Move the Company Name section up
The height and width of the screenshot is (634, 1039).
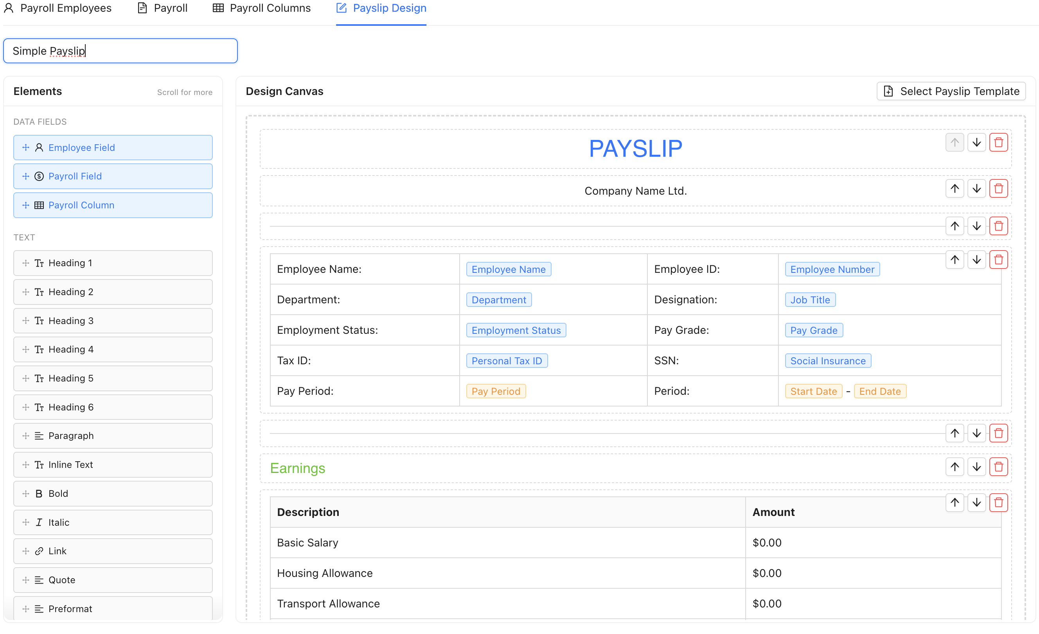coord(955,188)
